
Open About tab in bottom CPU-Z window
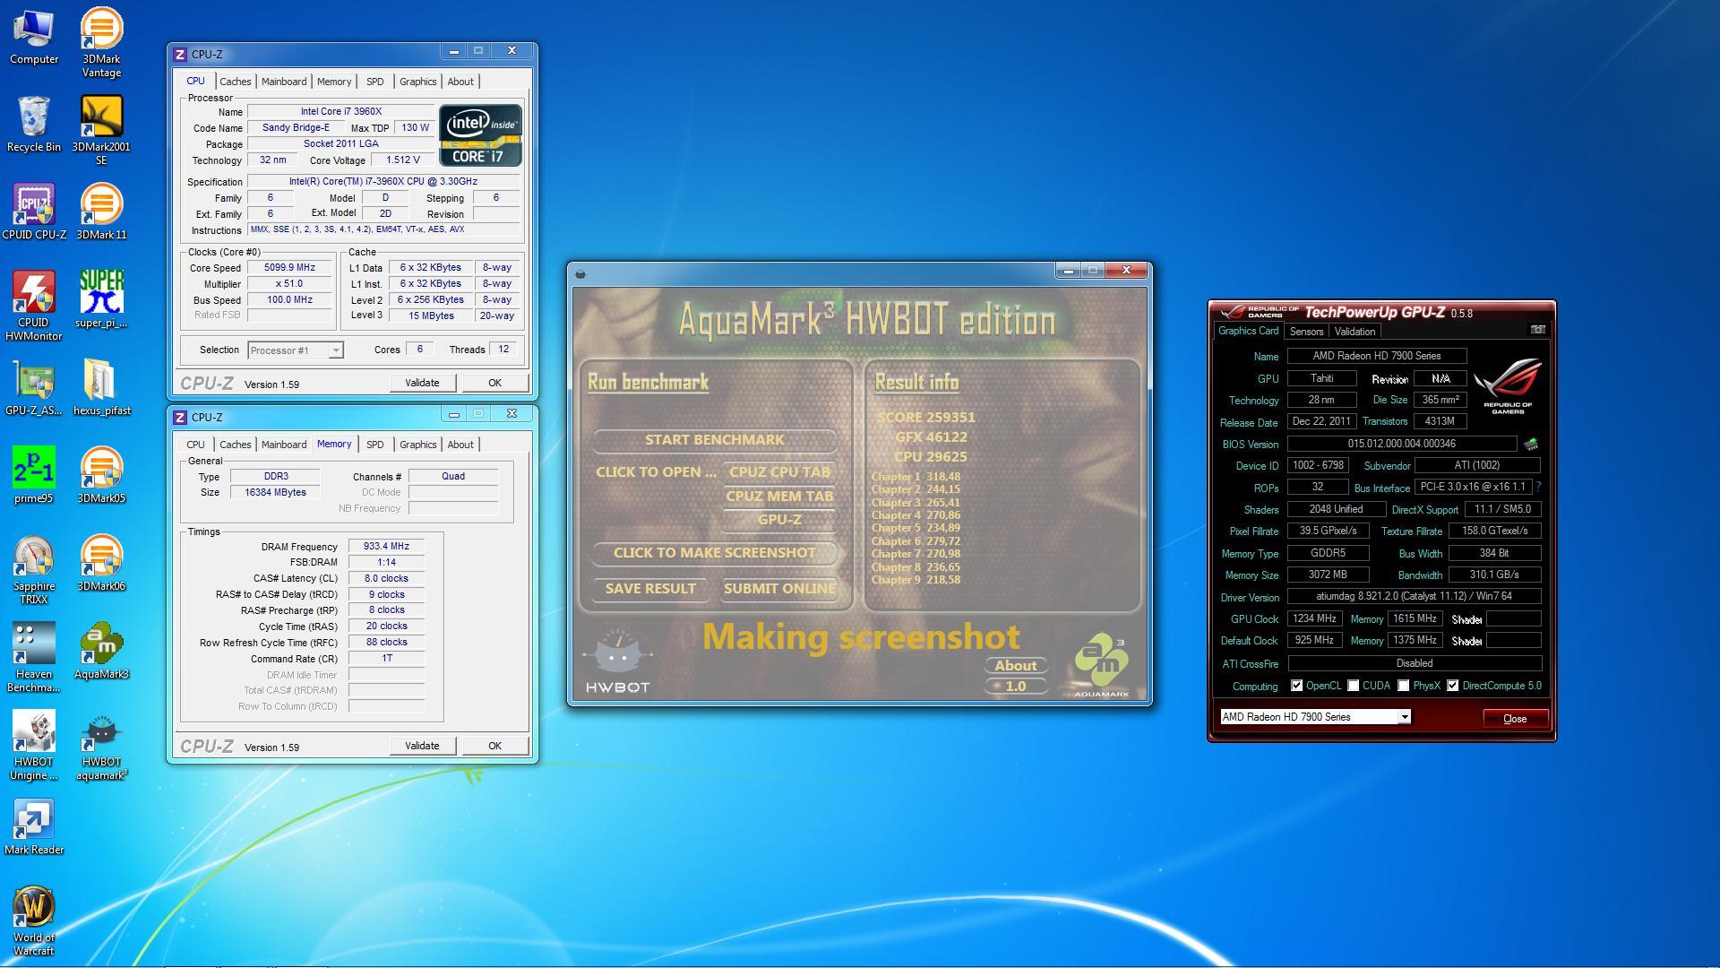pos(460,445)
